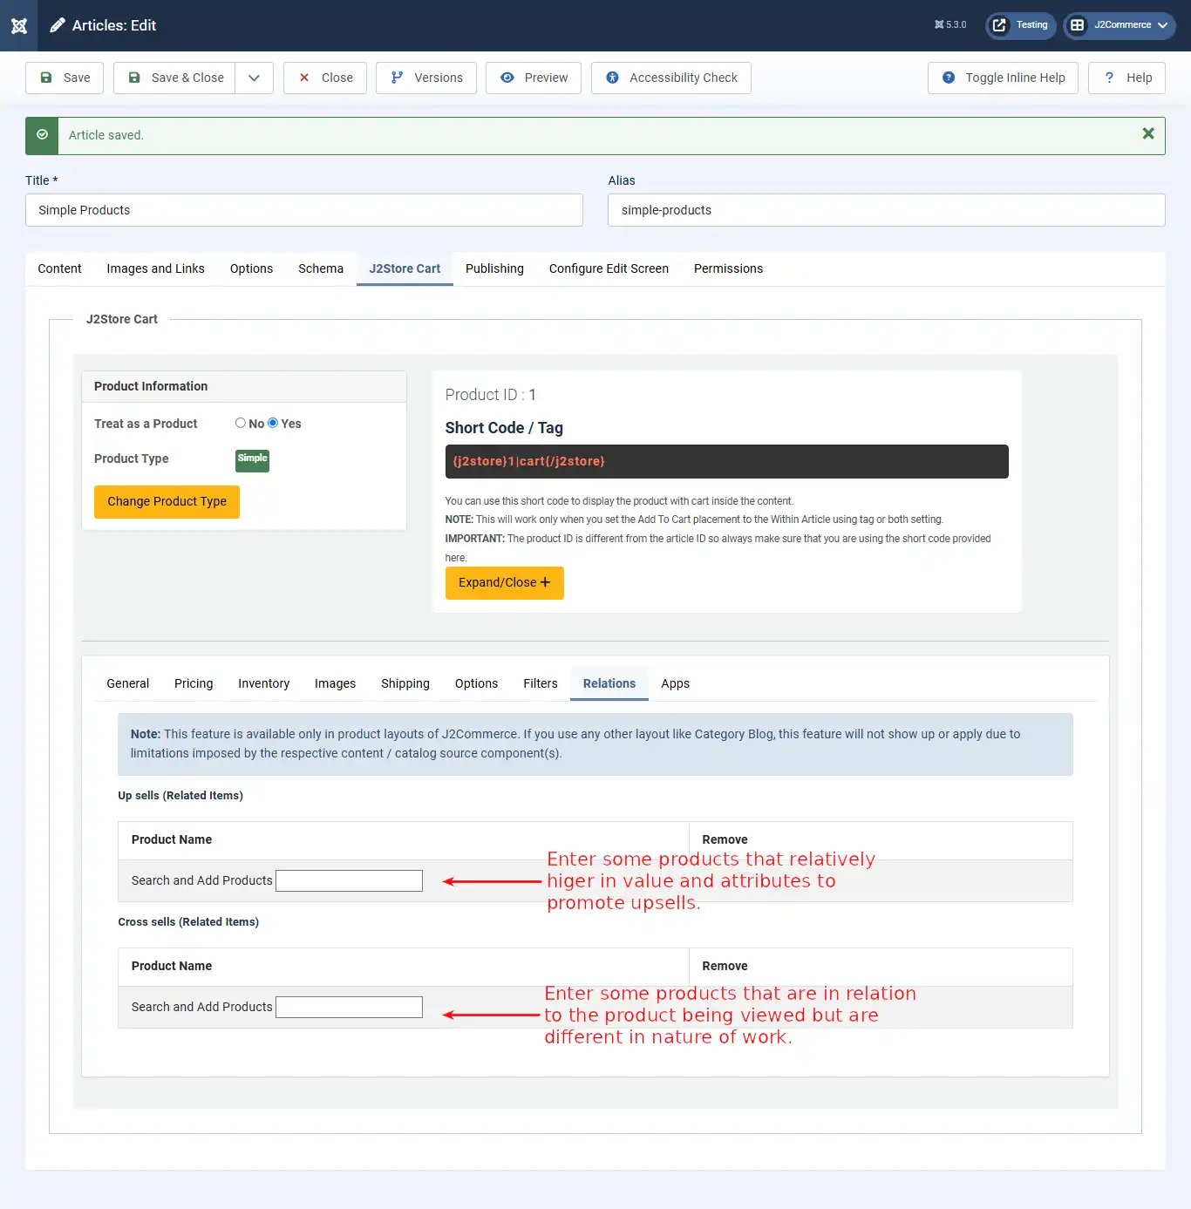Image resolution: width=1191 pixels, height=1209 pixels.
Task: Click the pencil icon beside Articles: Edit
Action: coord(58,25)
